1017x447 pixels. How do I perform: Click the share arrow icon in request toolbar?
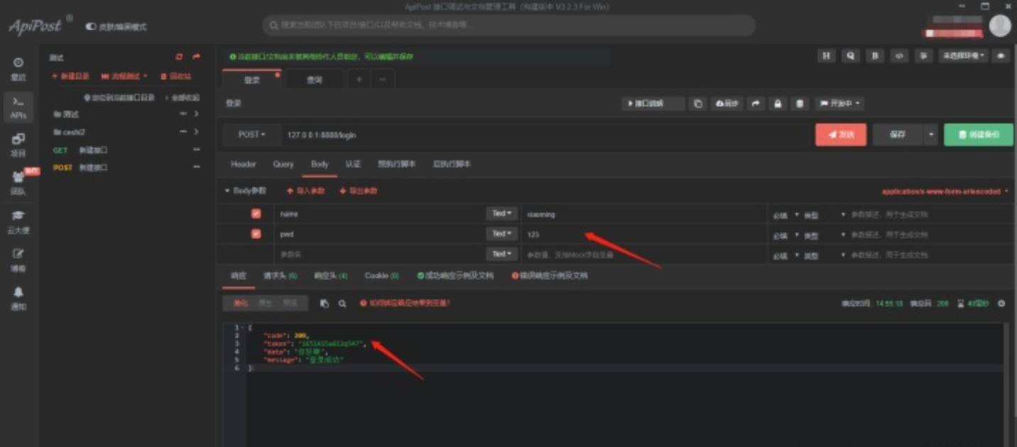(x=756, y=104)
